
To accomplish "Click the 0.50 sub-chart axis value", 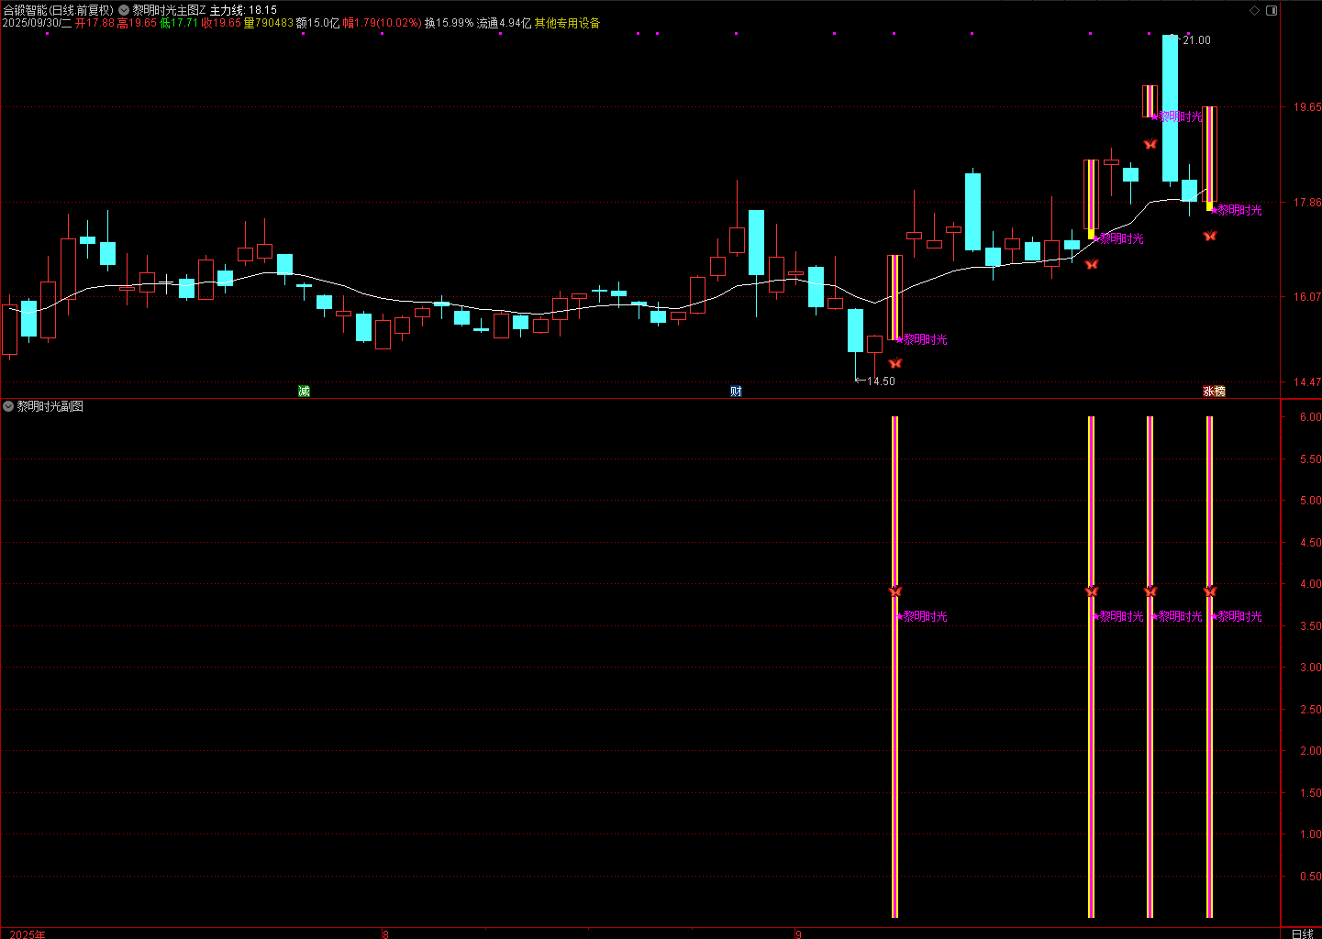I will [1310, 877].
